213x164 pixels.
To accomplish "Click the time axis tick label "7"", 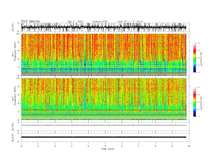I will coord(139,146).
